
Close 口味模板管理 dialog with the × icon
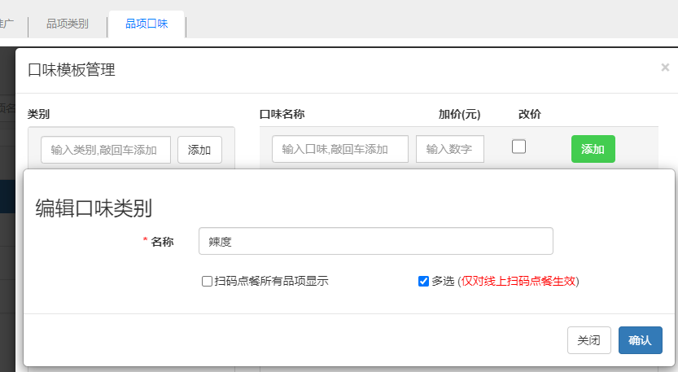(665, 68)
